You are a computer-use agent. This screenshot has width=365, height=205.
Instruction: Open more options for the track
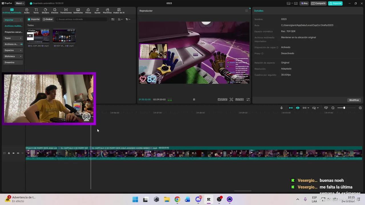click(23, 153)
